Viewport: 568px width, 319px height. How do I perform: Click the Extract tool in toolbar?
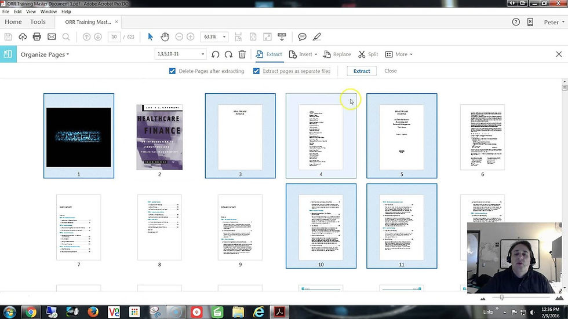(x=269, y=54)
